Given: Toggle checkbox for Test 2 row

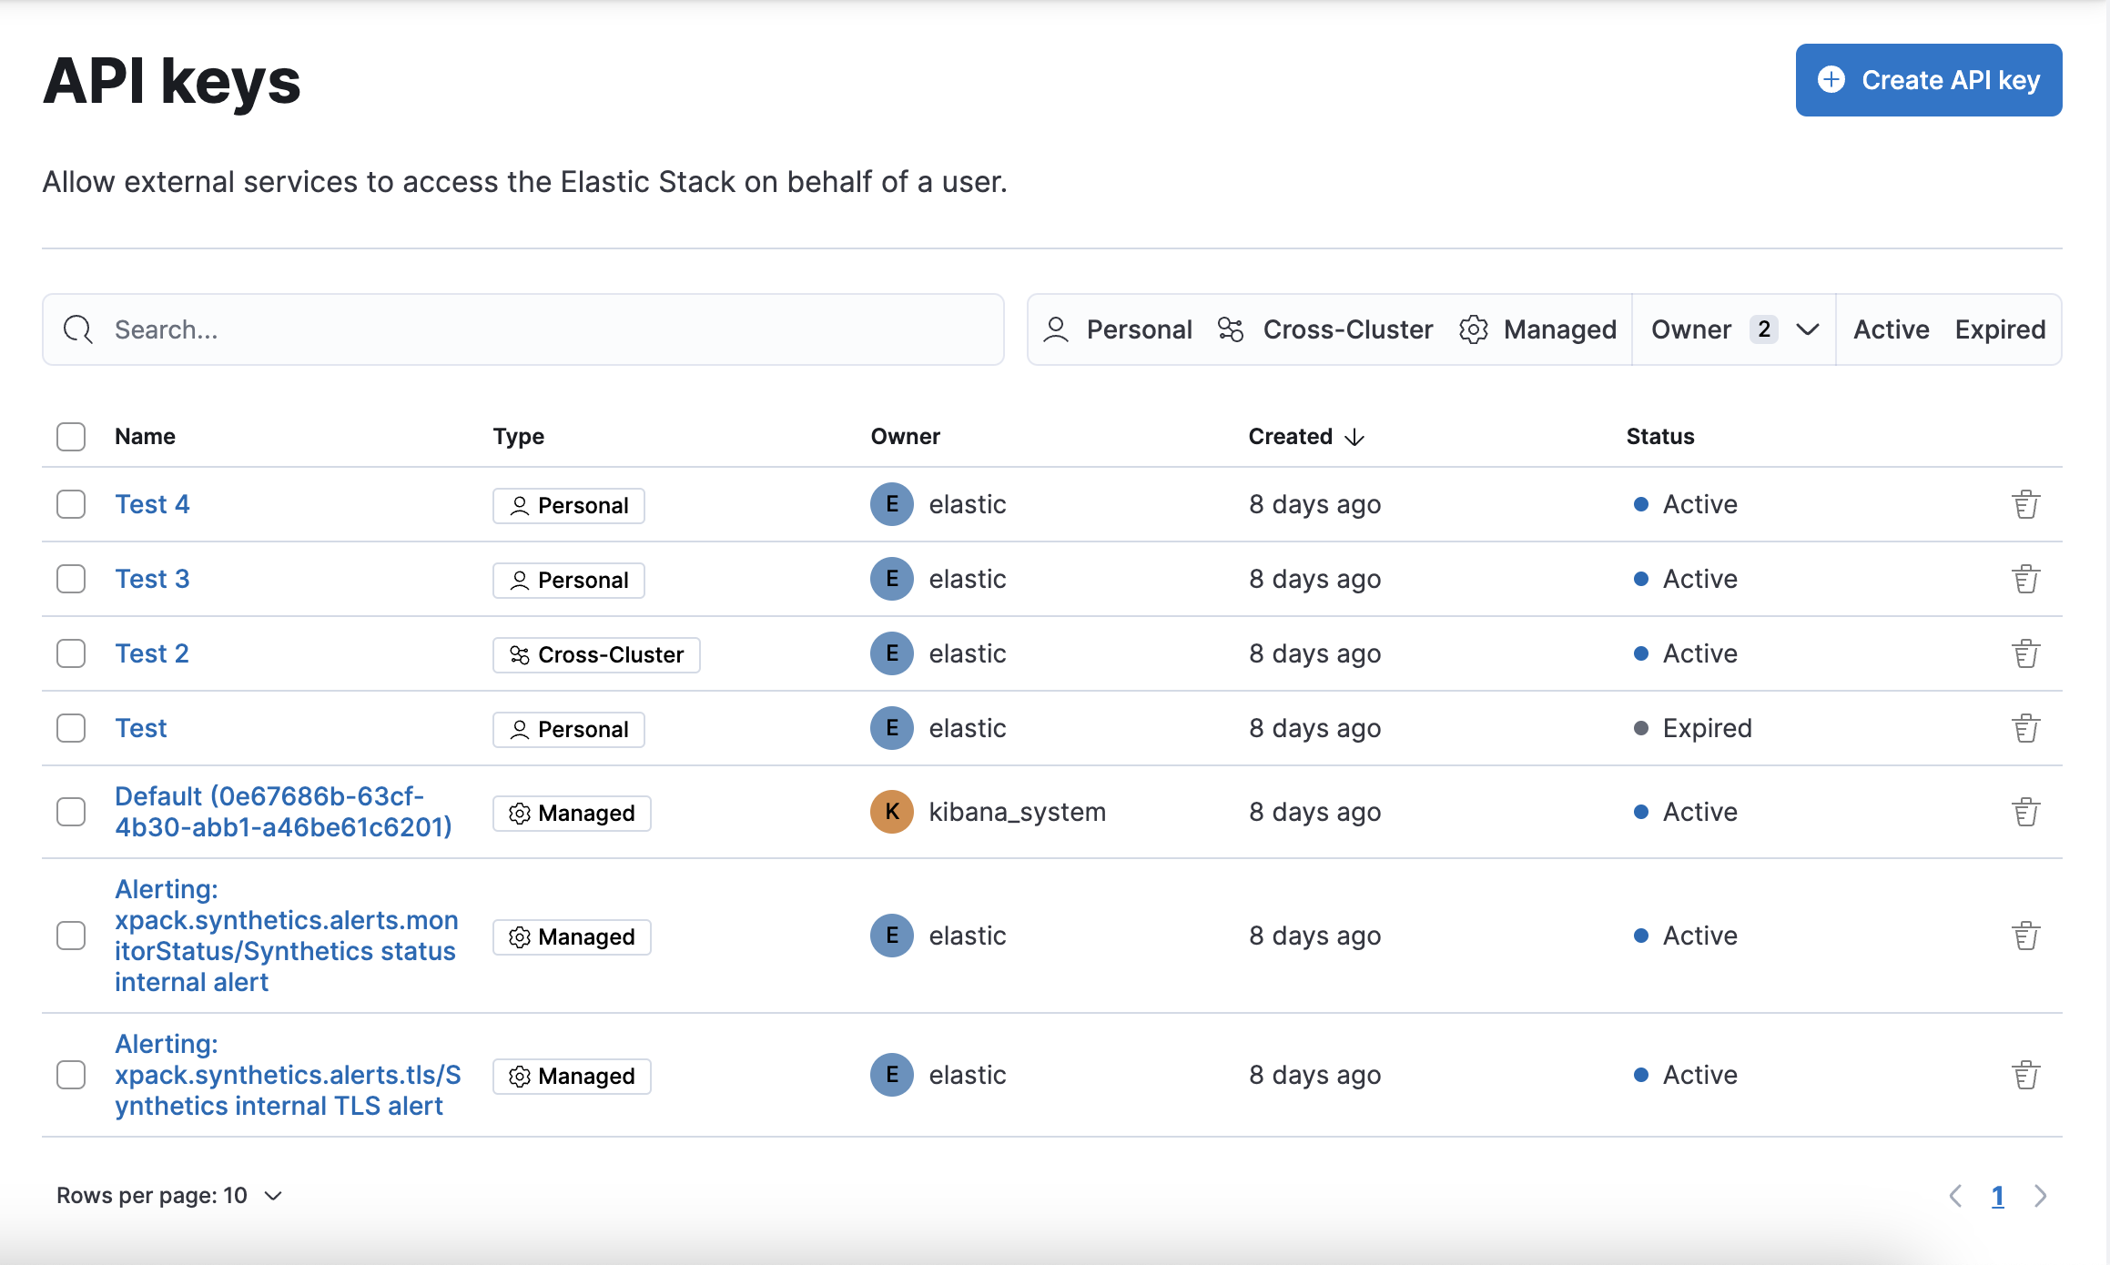Looking at the screenshot, I should tap(71, 653).
